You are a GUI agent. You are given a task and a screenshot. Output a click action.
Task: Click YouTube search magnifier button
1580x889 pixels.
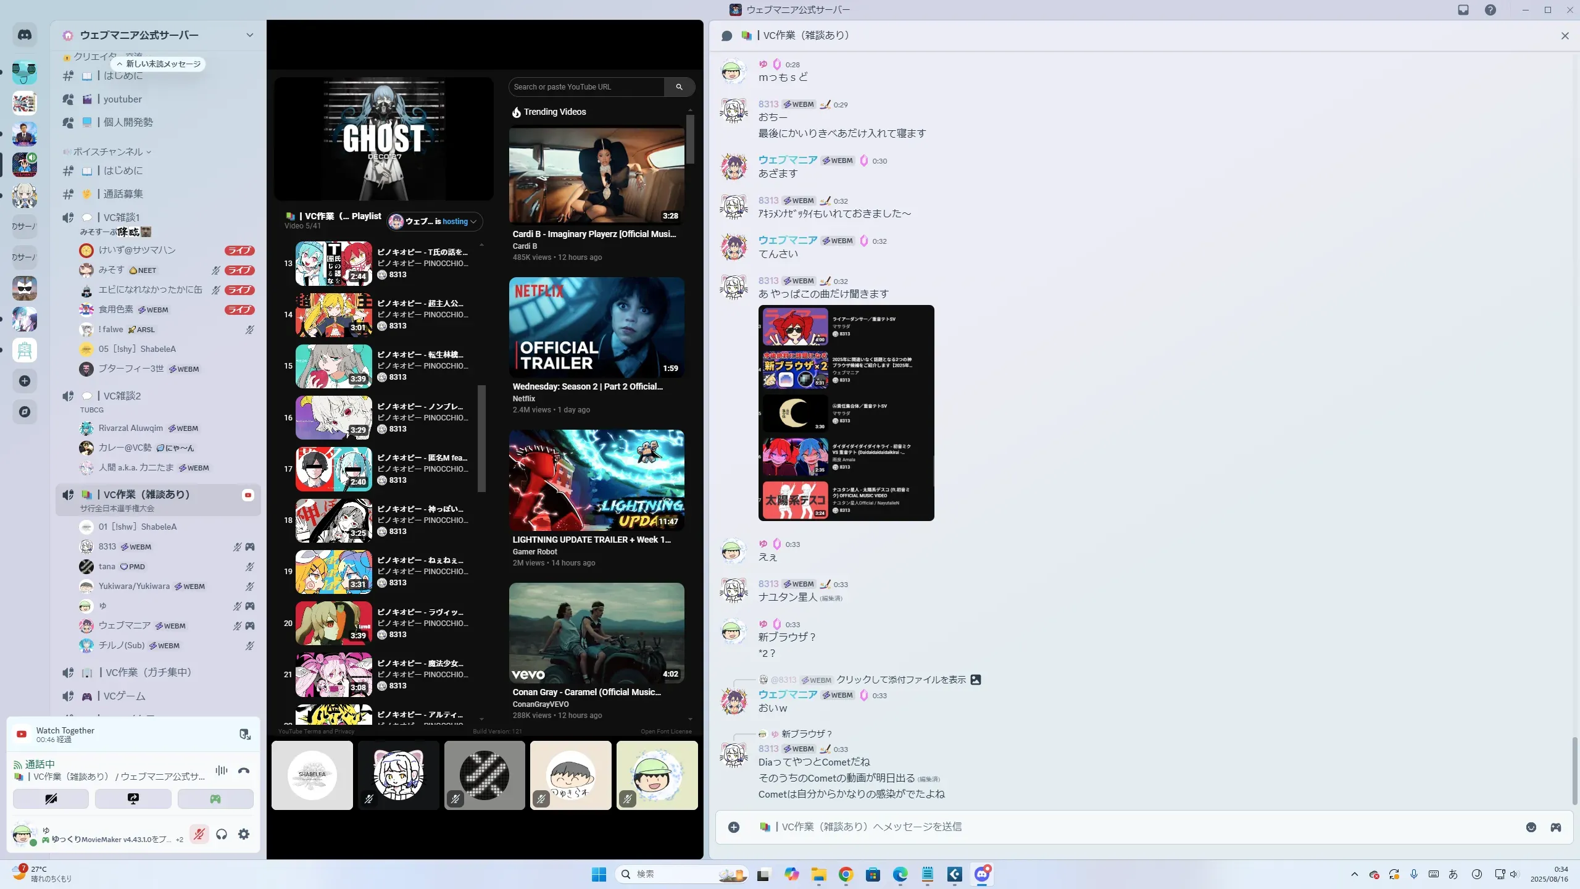click(x=679, y=87)
